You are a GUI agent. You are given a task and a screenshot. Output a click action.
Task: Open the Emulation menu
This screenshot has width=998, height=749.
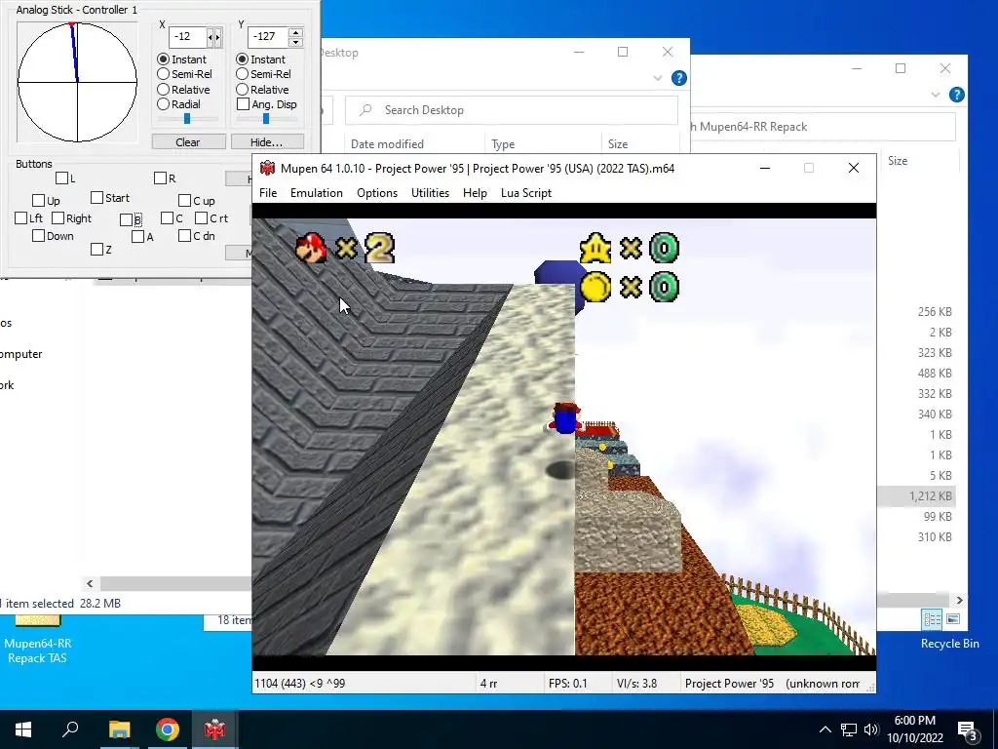[x=317, y=193]
